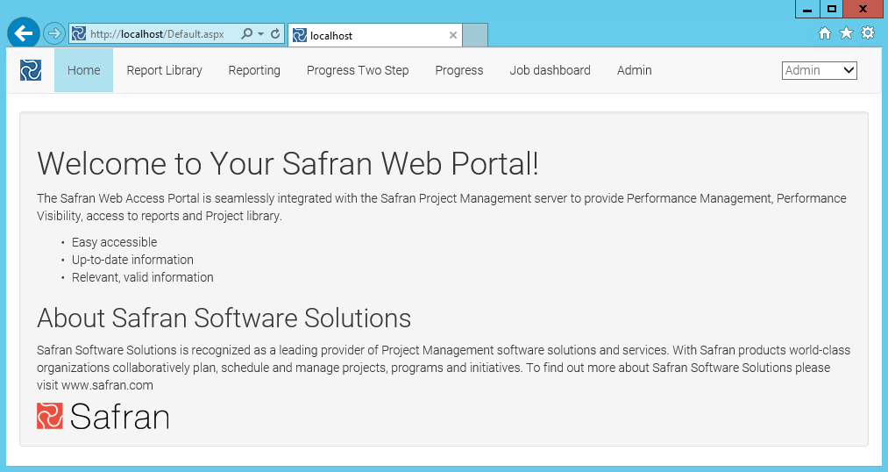This screenshot has height=472, width=888.
Task: Expand address bar autocomplete dropdown arrow
Action: click(260, 34)
